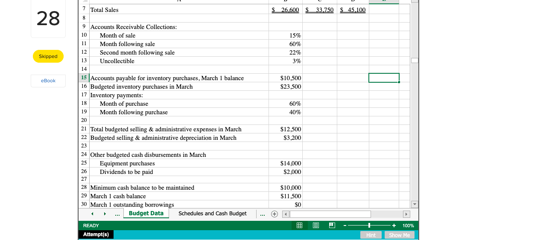Click the Show Me button
Viewport: 549px width, 240px height.
click(400, 235)
